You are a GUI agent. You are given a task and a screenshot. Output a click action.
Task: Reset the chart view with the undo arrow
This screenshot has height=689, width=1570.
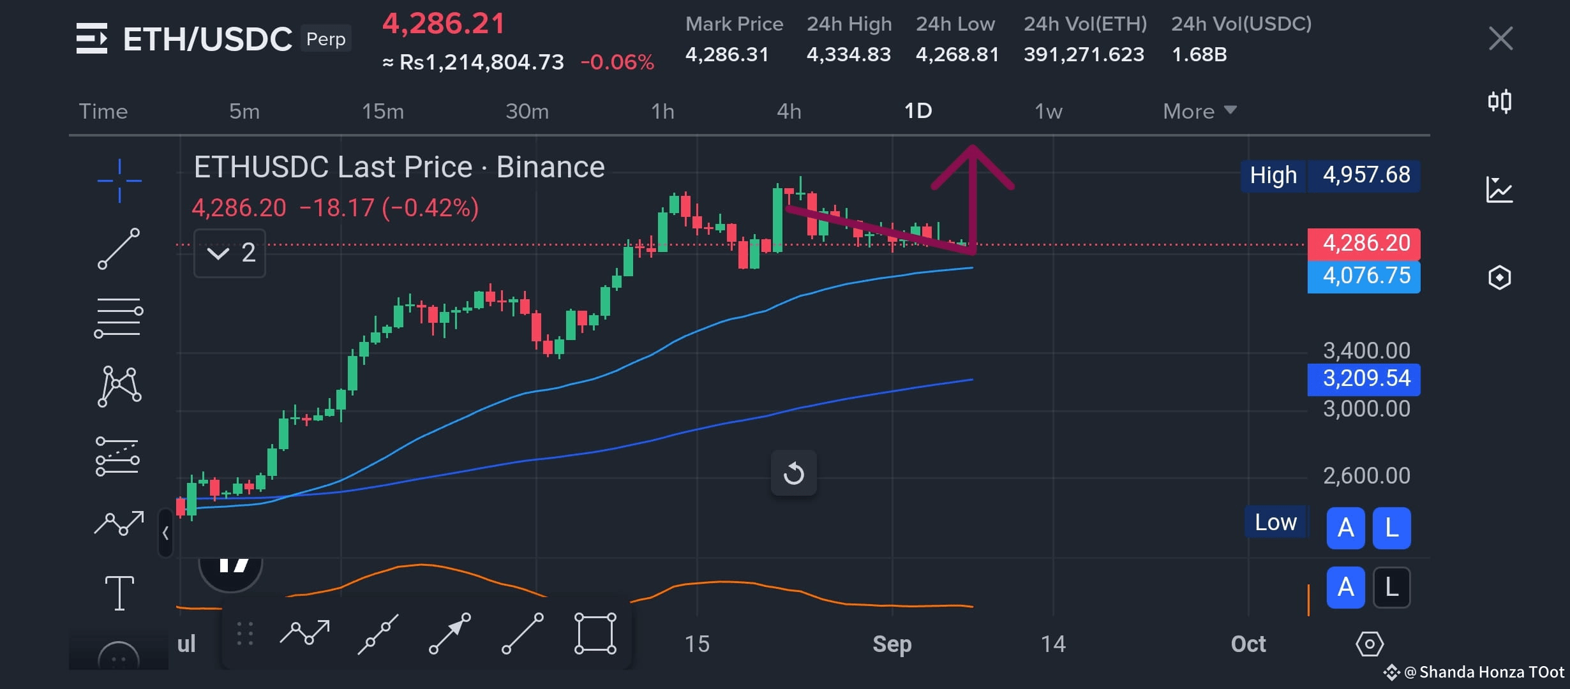[794, 473]
